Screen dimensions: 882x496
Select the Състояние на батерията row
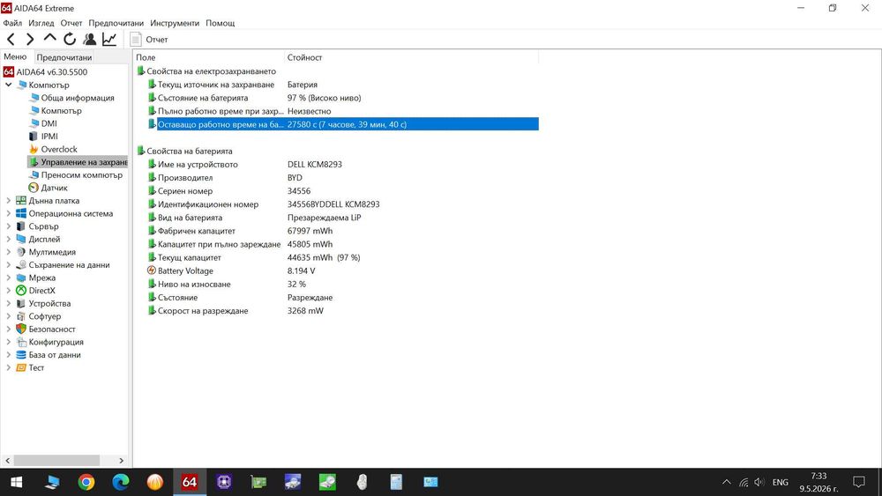(x=342, y=98)
